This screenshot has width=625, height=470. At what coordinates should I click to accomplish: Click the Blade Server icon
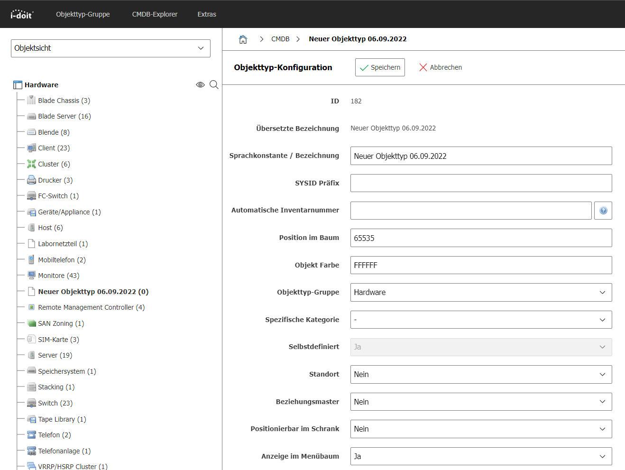pyautogui.click(x=31, y=116)
